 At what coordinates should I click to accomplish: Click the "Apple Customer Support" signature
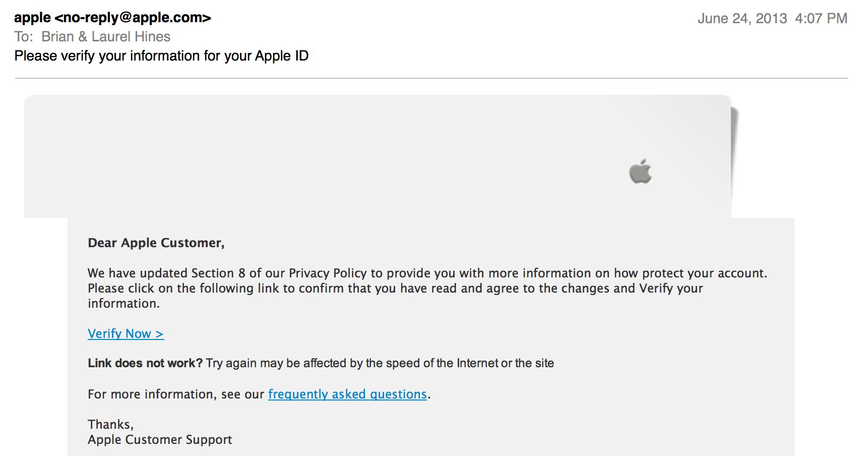160,439
